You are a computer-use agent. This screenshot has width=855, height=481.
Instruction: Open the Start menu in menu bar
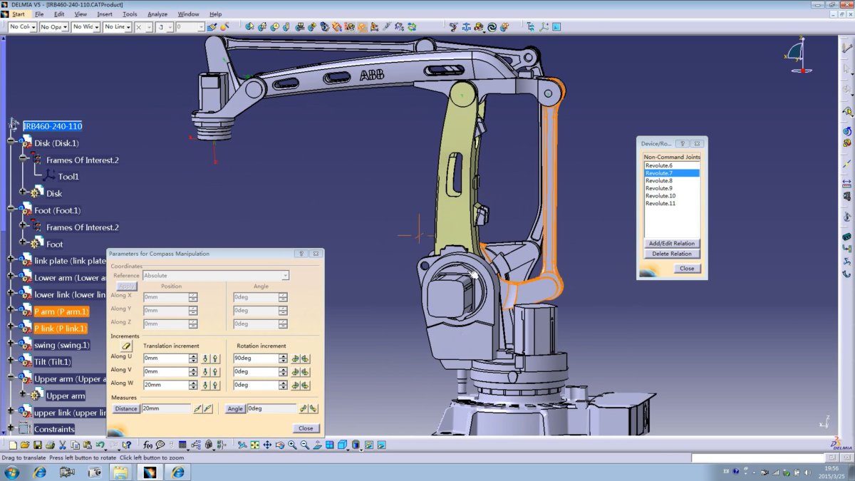(18, 14)
